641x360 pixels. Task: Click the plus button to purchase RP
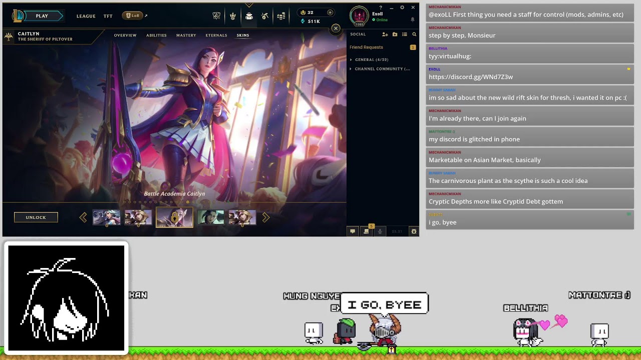point(330,12)
